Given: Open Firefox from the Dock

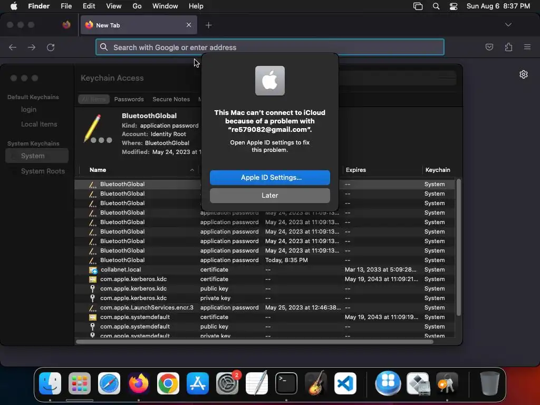Looking at the screenshot, I should click(x=139, y=383).
